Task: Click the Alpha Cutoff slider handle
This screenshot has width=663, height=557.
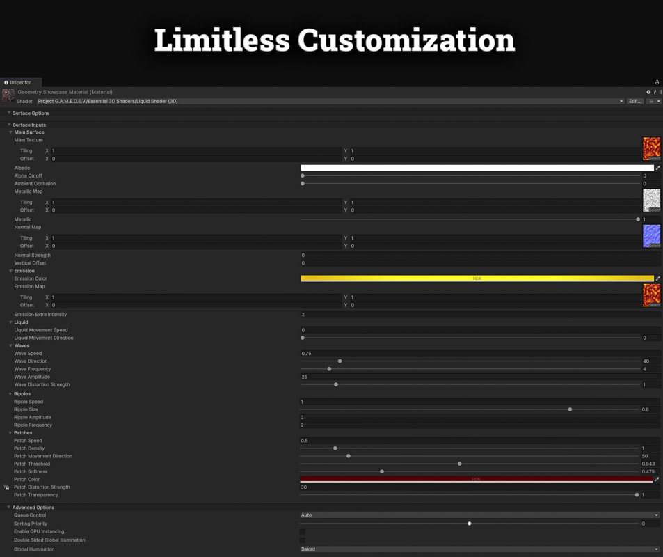Action: pos(303,175)
